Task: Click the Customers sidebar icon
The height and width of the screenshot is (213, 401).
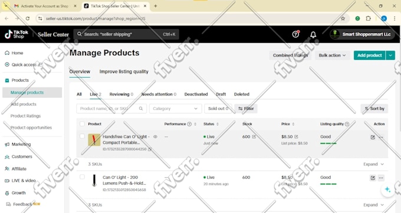Action: pyautogui.click(x=7, y=157)
